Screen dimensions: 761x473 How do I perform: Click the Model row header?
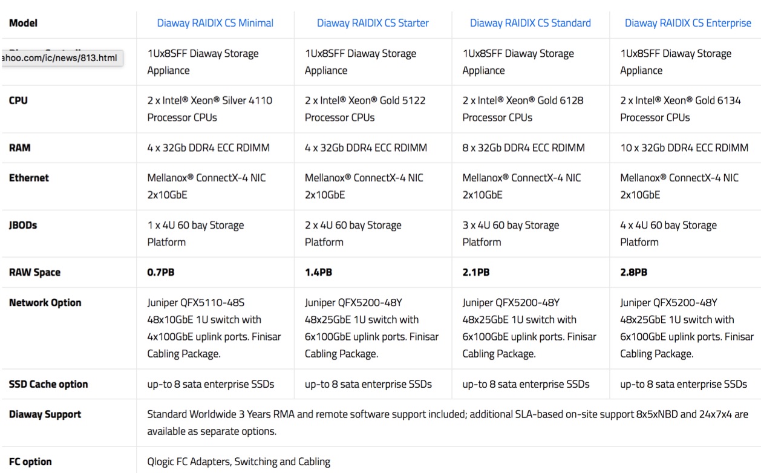point(23,23)
